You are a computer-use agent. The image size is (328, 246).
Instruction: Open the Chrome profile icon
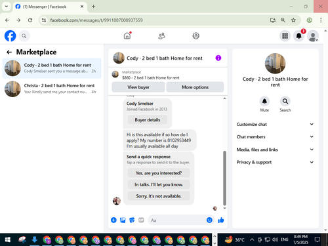[x=309, y=20]
